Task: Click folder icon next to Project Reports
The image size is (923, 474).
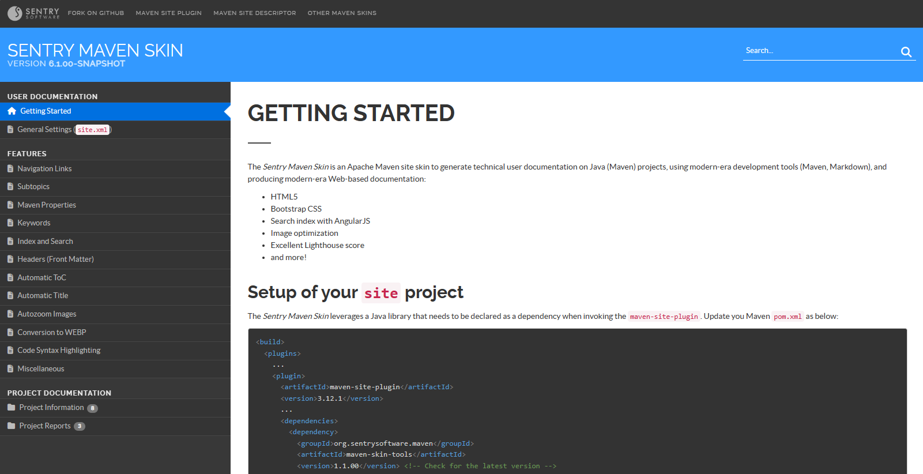Action: pos(12,426)
